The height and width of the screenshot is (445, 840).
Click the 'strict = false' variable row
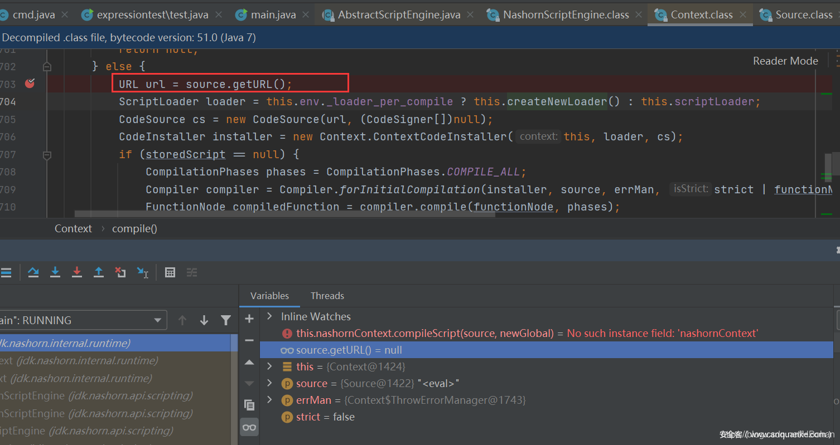pos(547,417)
